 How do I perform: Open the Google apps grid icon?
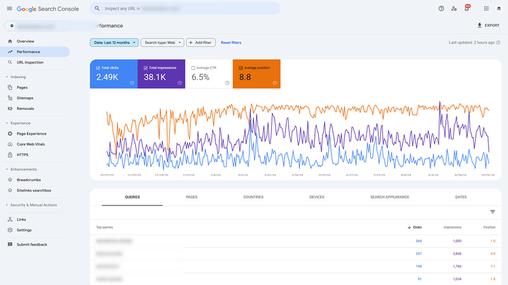(x=486, y=9)
